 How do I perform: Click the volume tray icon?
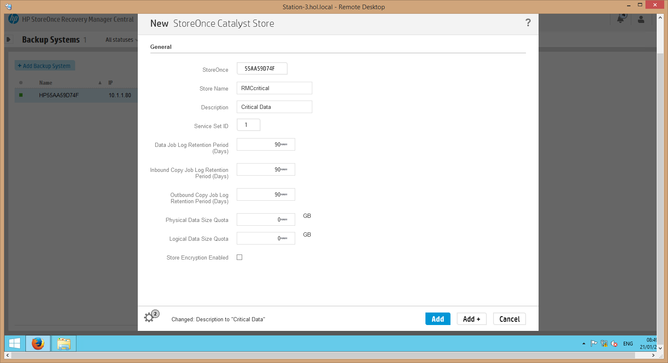tap(614, 344)
